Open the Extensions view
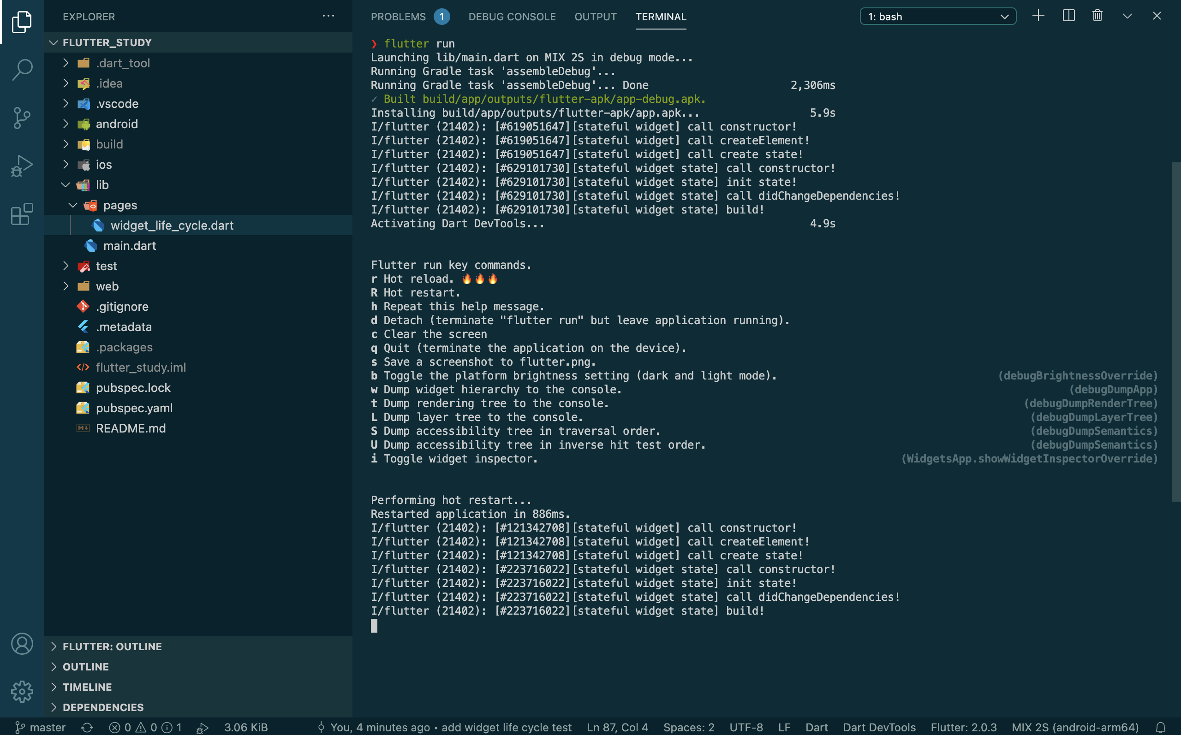 click(22, 214)
